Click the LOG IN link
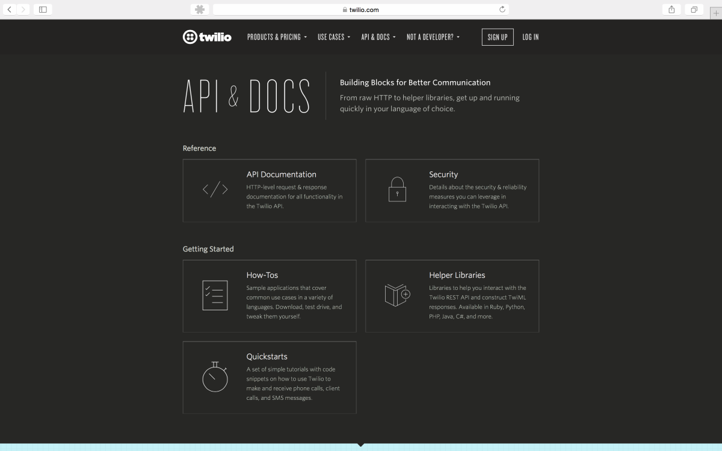Screen dimensions: 722x451 530,37
